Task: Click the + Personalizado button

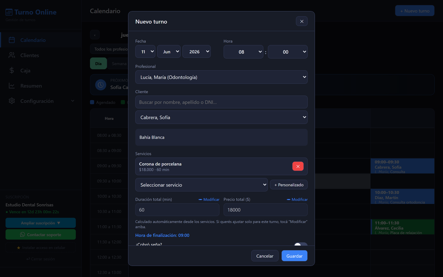Action: (289, 185)
